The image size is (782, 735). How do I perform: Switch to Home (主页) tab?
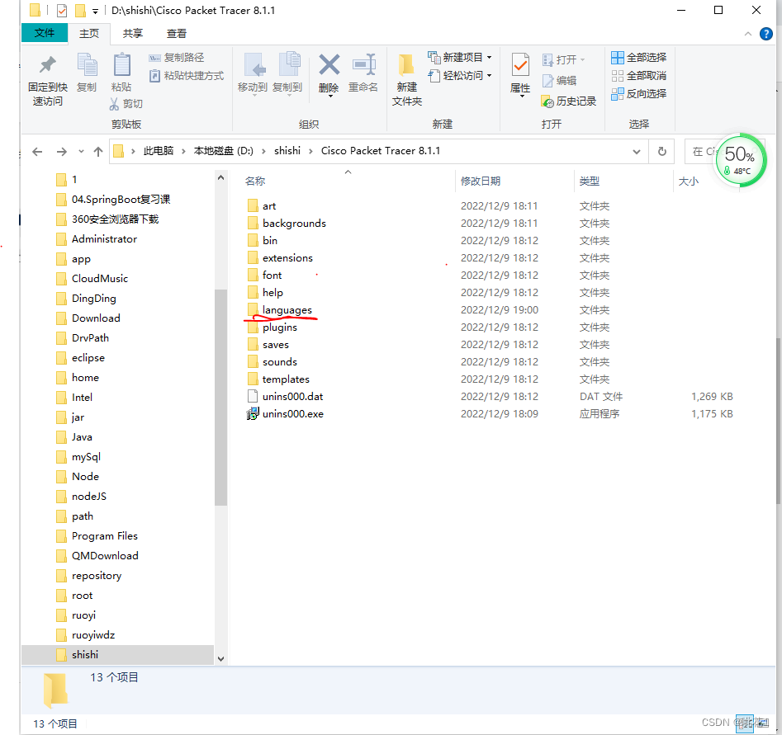(x=89, y=33)
